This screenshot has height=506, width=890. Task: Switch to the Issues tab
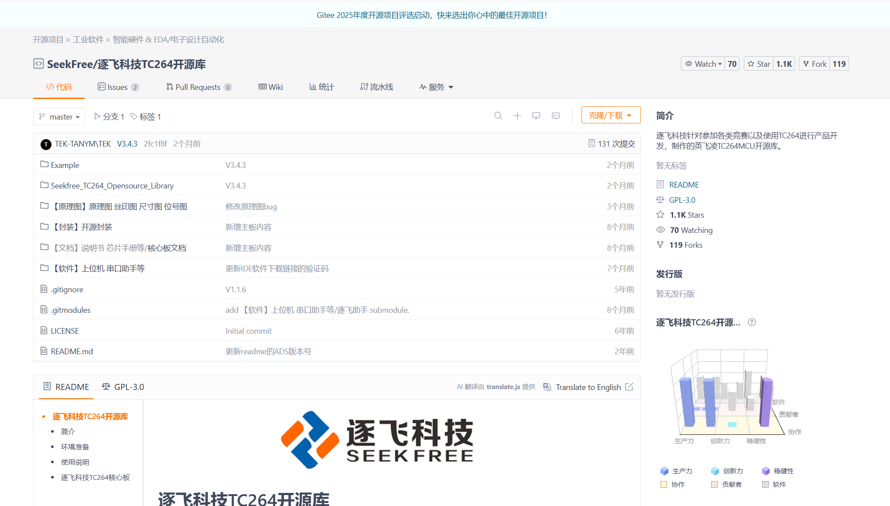tap(117, 87)
